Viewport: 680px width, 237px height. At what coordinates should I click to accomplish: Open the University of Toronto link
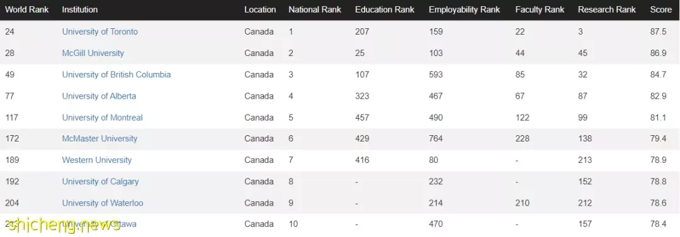pyautogui.click(x=99, y=31)
